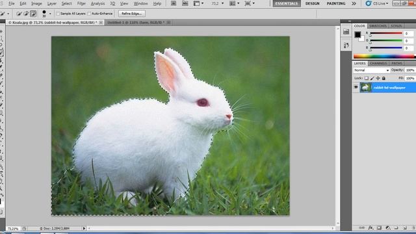Select the rabbit-hd-wallpaper layer thumbnail
This screenshot has width=416, height=234.
coord(365,87)
